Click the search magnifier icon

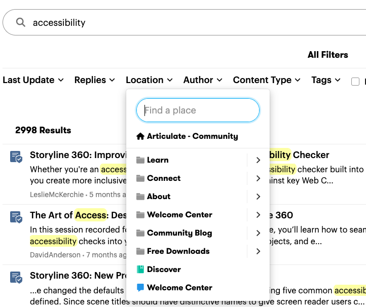(x=21, y=22)
